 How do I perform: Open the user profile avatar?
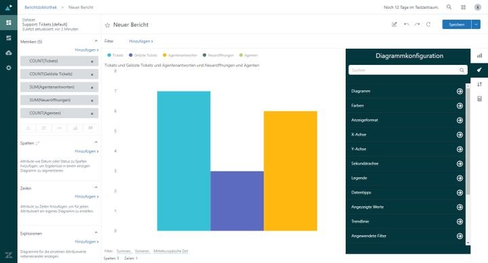click(478, 7)
